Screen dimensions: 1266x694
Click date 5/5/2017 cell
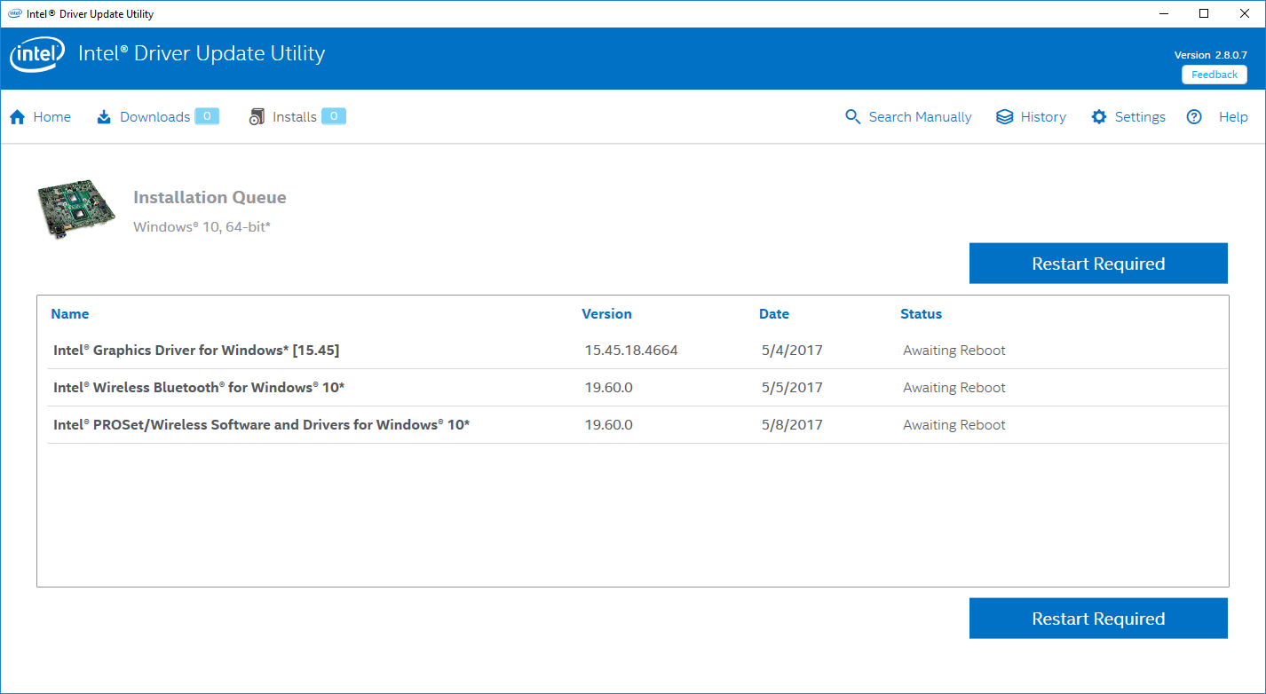tap(792, 388)
